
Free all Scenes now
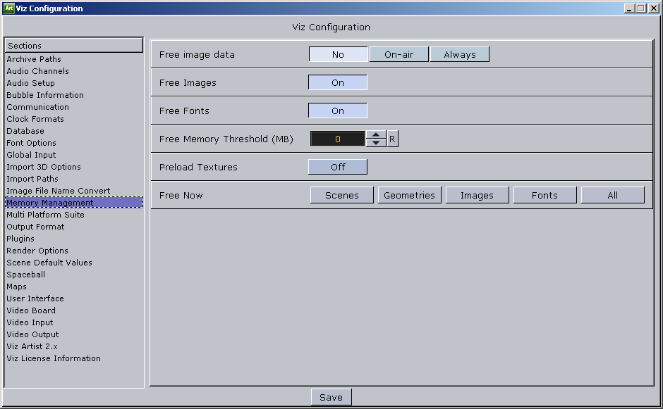click(x=341, y=194)
